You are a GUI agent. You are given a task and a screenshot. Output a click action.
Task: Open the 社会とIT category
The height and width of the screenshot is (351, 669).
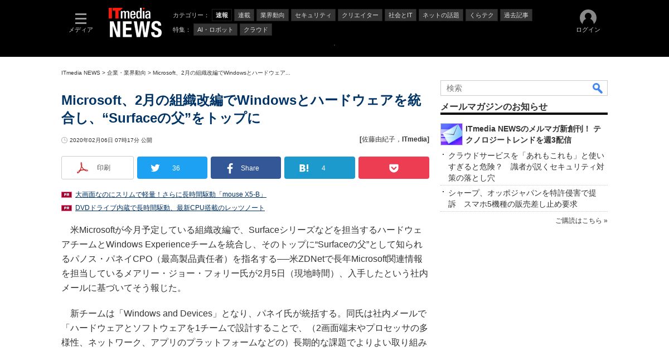401,15
